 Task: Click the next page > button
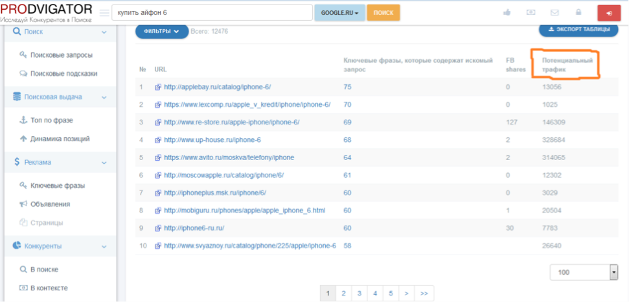click(406, 294)
